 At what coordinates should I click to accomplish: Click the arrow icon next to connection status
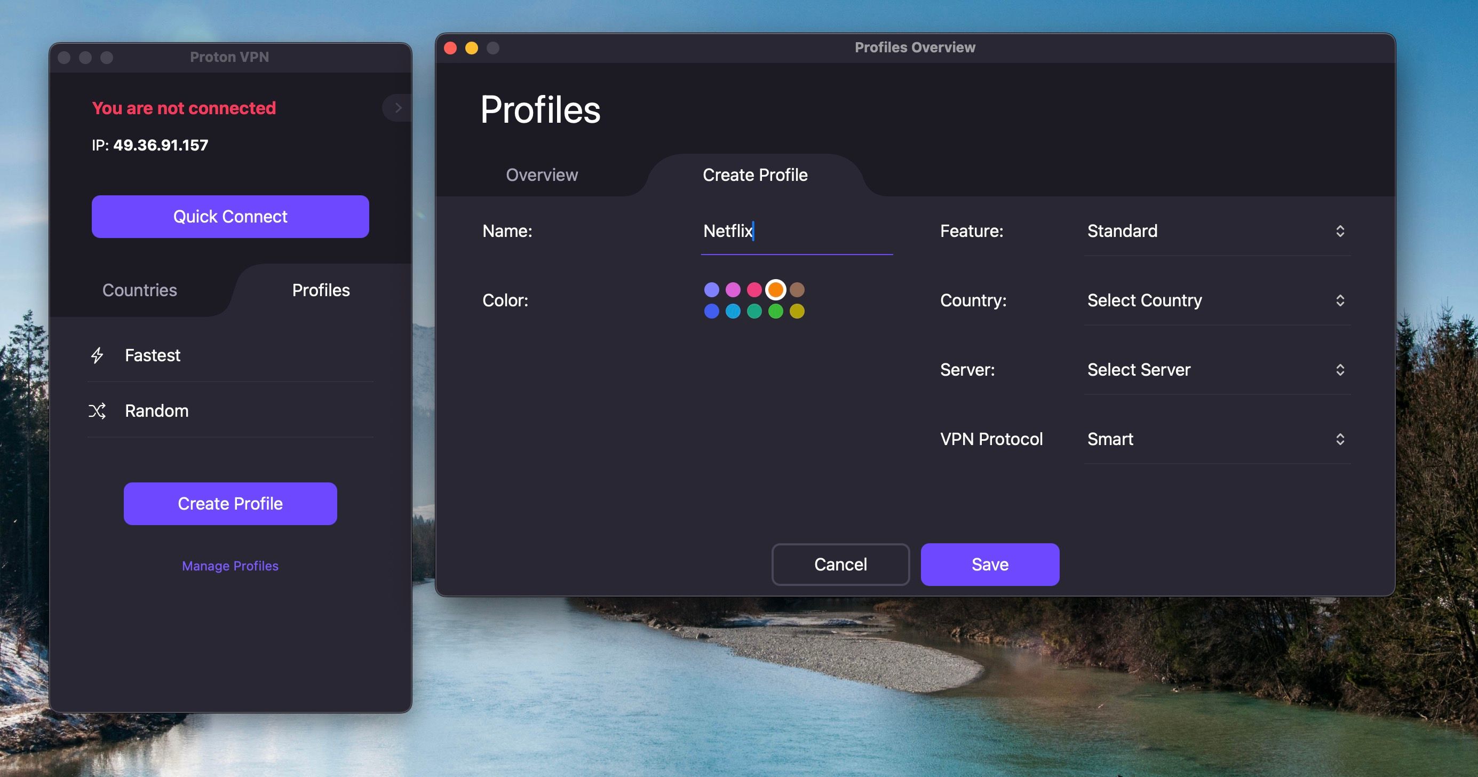click(398, 108)
